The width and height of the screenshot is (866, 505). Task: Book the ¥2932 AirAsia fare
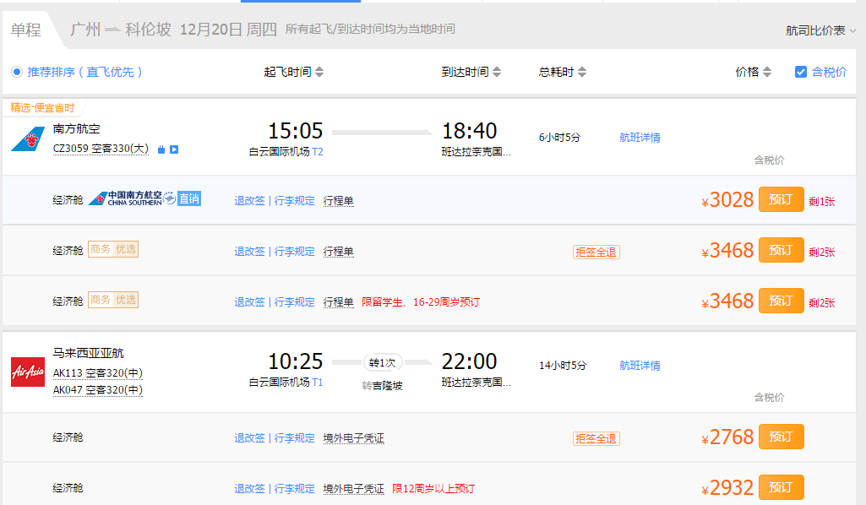pyautogui.click(x=781, y=487)
